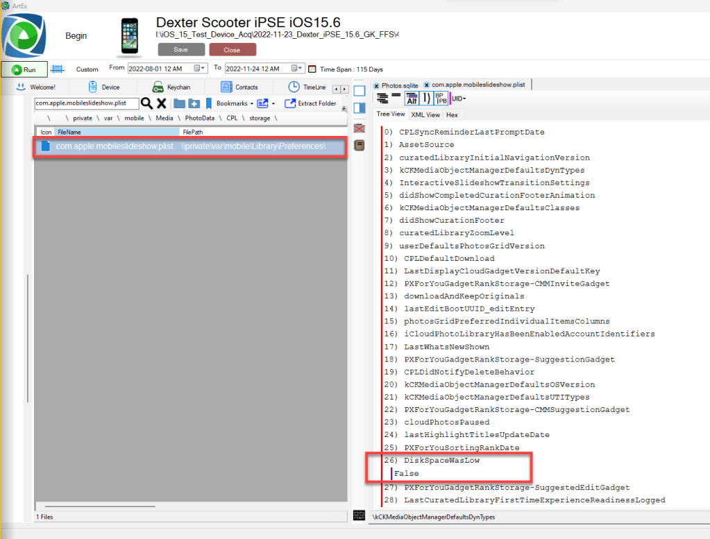The width and height of the screenshot is (710, 539).
Task: Click the red Close button
Action: (233, 50)
